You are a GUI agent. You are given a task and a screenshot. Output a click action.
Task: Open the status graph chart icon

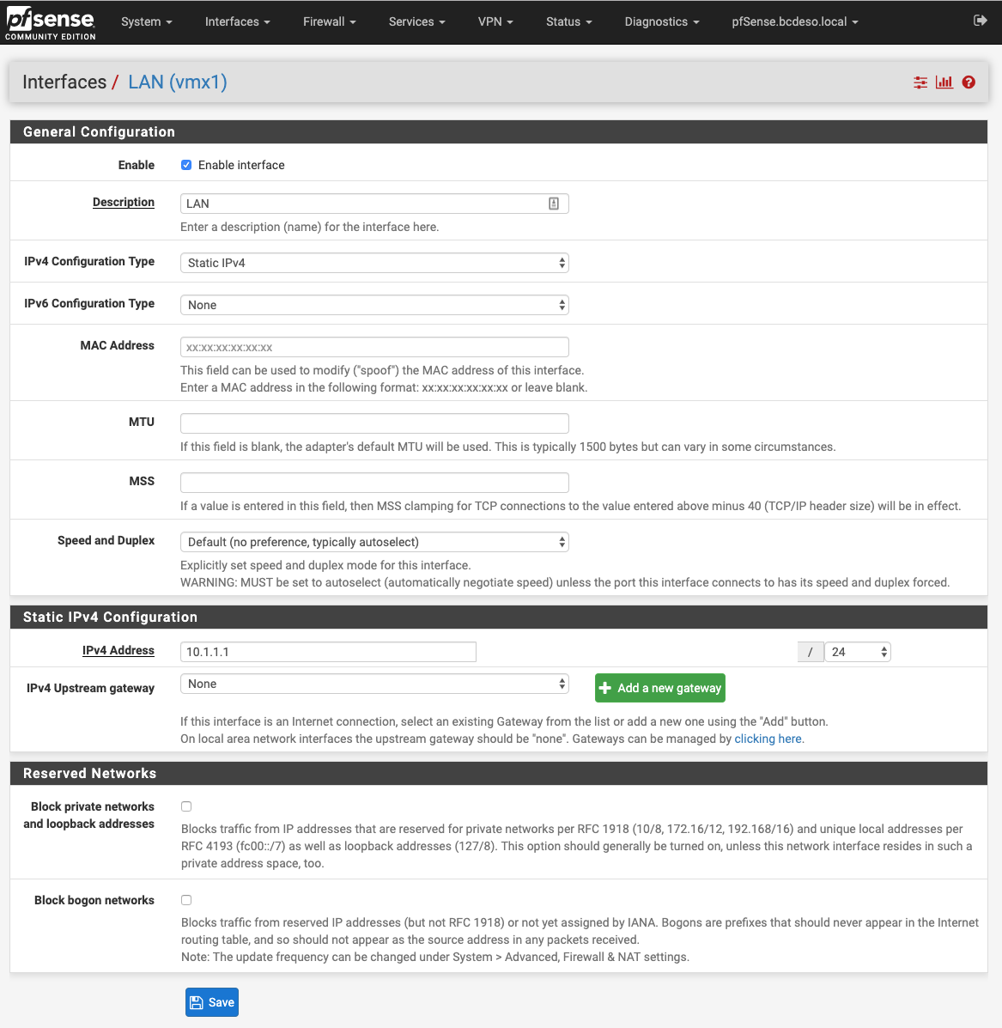point(944,82)
